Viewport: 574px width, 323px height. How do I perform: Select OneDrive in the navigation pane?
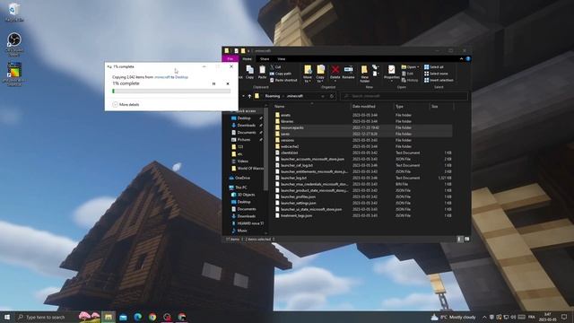coord(239,178)
